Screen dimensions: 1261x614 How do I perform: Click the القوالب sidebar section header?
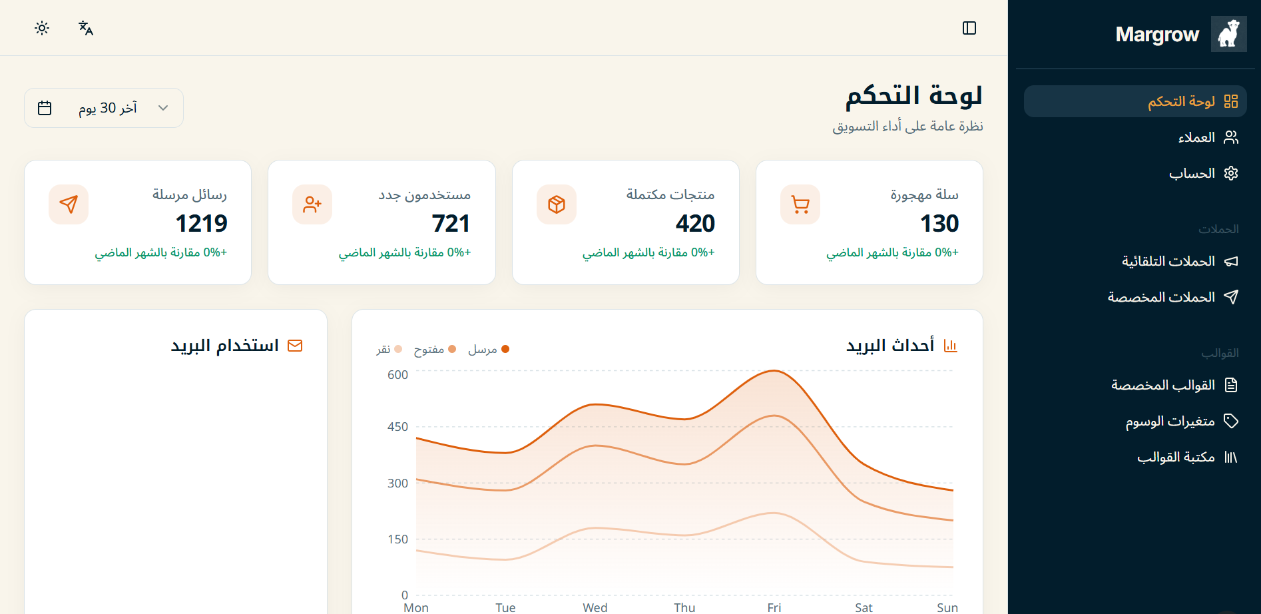[1220, 353]
